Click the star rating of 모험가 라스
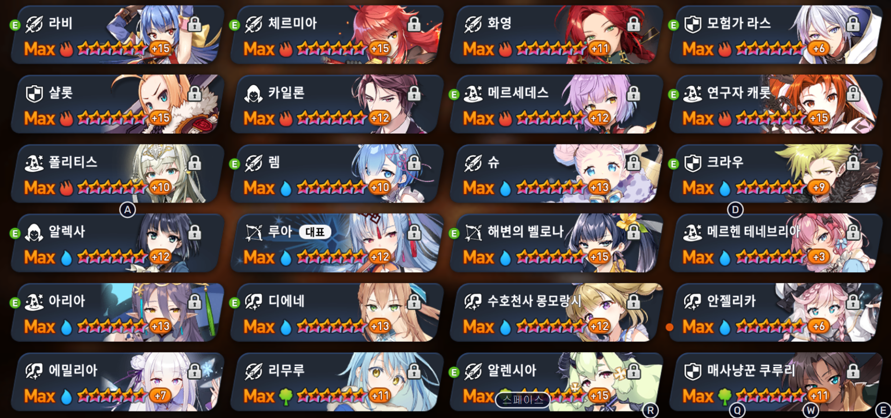The image size is (891, 418). point(771,49)
